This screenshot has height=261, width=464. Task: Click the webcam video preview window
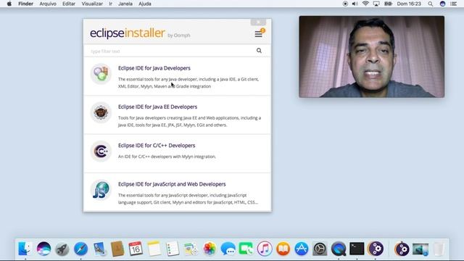click(371, 57)
